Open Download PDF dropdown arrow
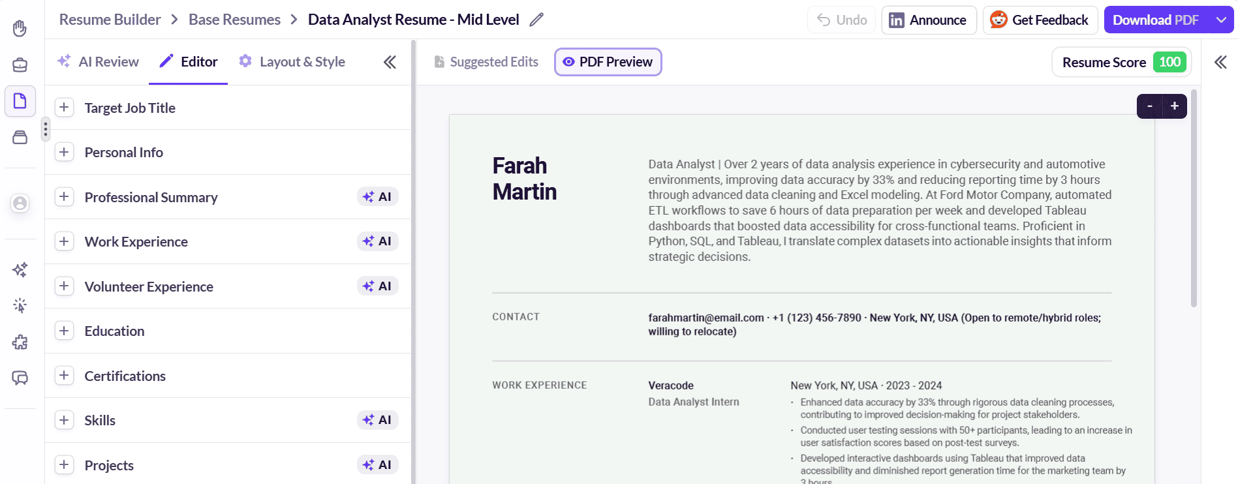The image size is (1238, 484). 1221,20
